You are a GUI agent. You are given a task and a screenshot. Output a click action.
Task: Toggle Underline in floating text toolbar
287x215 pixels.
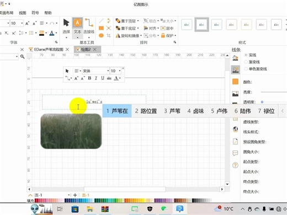click(x=103, y=78)
